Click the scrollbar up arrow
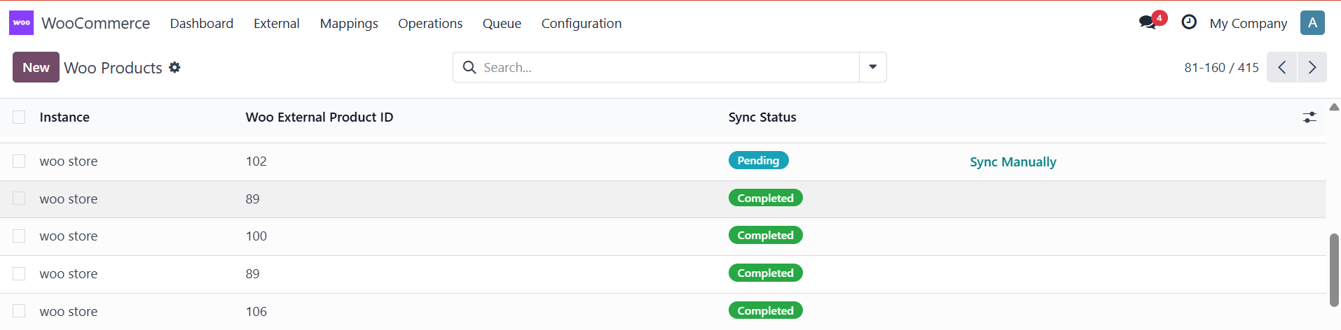 [x=1334, y=107]
